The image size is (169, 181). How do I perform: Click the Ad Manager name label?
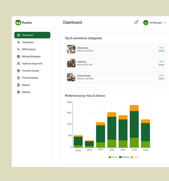point(156,23)
